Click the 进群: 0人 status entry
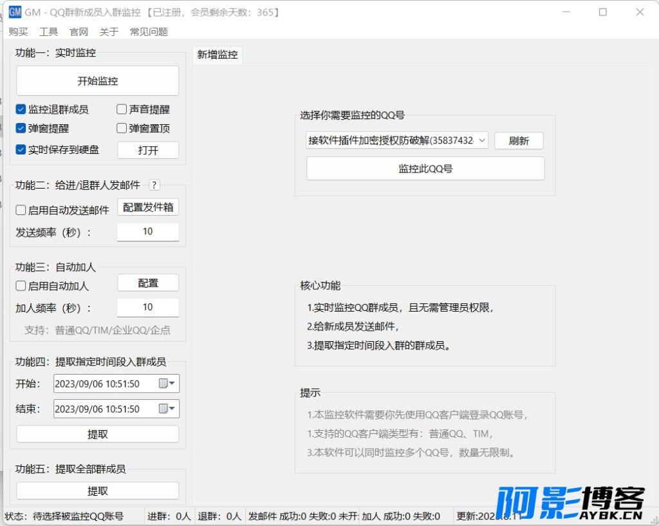Image resolution: width=659 pixels, height=526 pixels. (x=169, y=516)
